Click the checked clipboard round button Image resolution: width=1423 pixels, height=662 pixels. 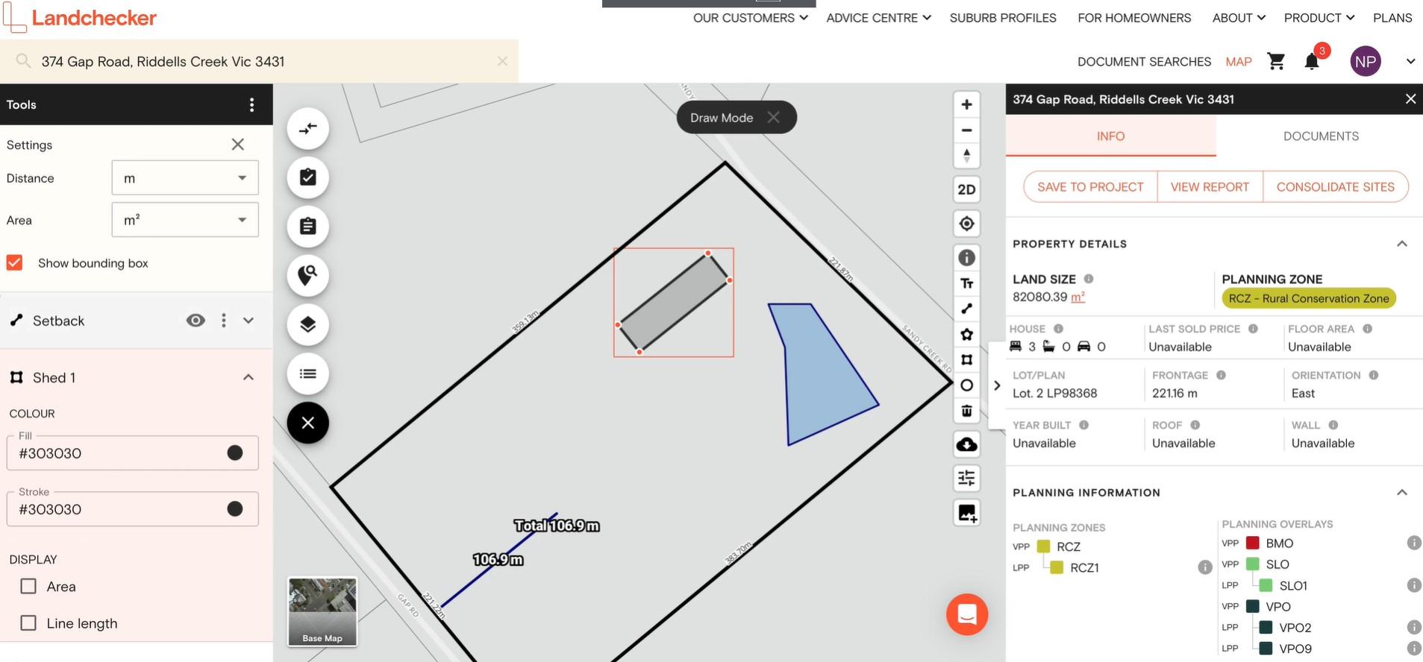pyautogui.click(x=308, y=177)
